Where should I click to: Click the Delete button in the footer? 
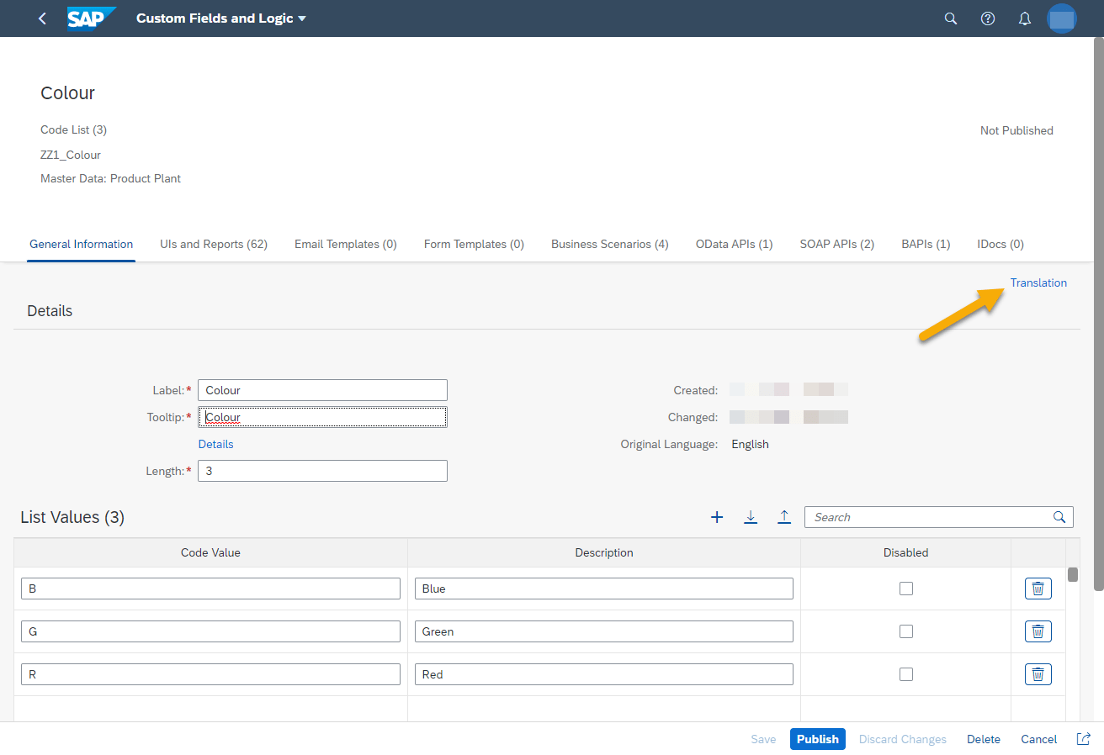984,739
